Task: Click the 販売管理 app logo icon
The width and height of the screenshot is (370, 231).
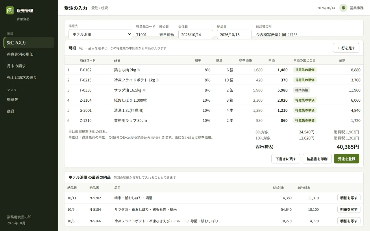Action: click(x=10, y=10)
